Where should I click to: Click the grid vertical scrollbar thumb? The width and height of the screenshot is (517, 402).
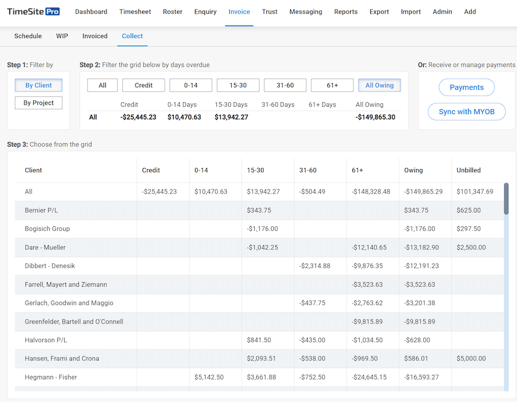(506, 199)
